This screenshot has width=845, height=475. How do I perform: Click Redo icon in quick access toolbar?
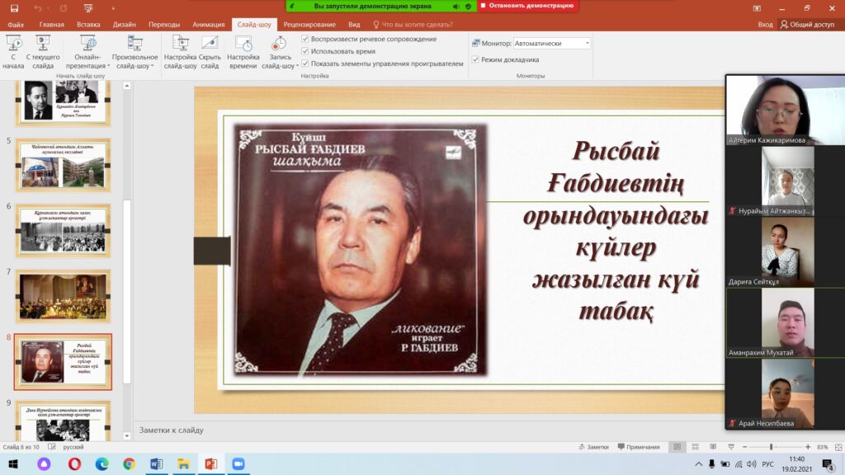click(64, 8)
